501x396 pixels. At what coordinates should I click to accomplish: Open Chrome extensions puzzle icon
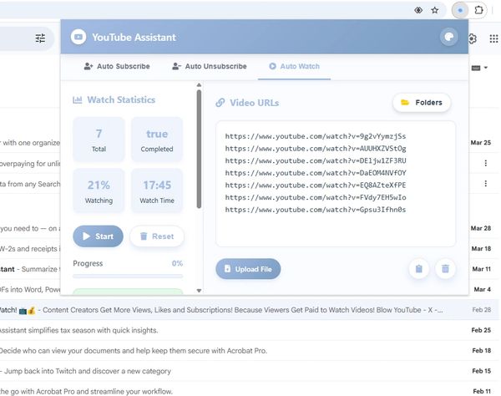[x=478, y=10]
